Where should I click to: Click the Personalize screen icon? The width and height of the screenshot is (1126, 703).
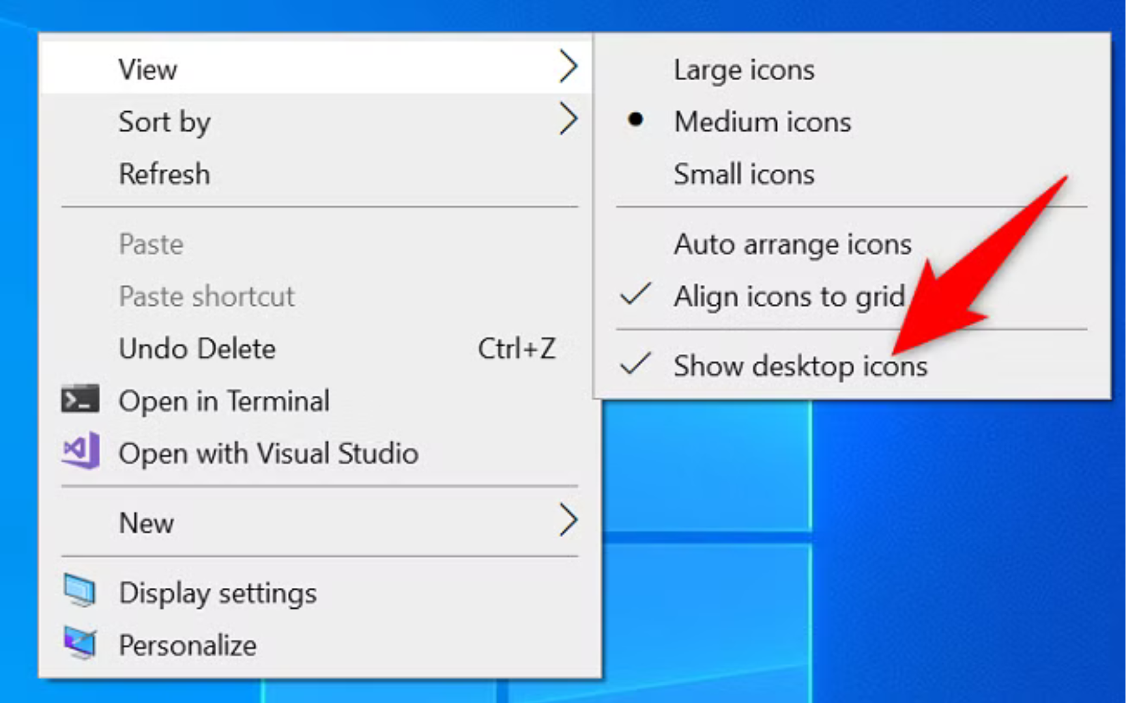pyautogui.click(x=79, y=643)
